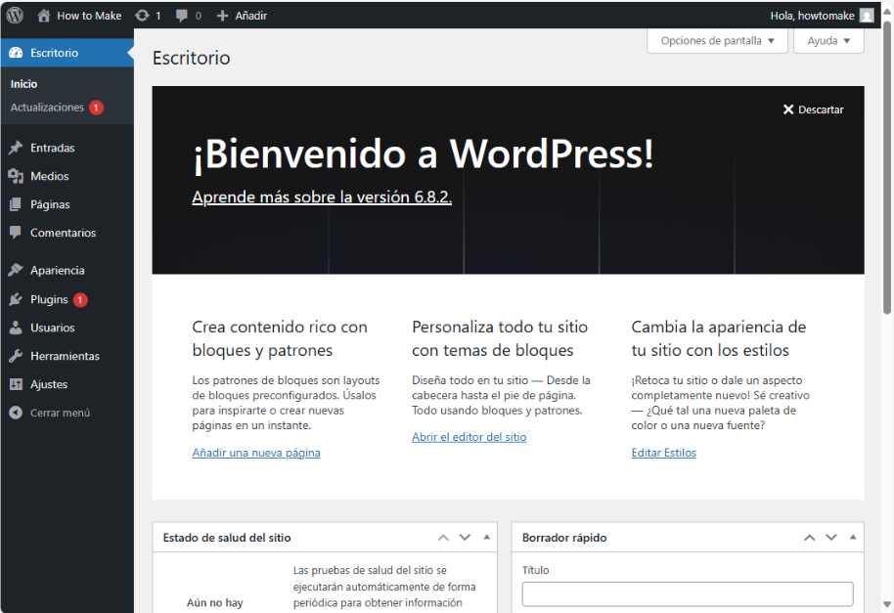The height and width of the screenshot is (613, 894).
Task: Click the WordPress logo icon
Action: [15, 16]
